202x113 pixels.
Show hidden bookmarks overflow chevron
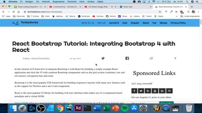pyautogui.click(x=176, y=16)
